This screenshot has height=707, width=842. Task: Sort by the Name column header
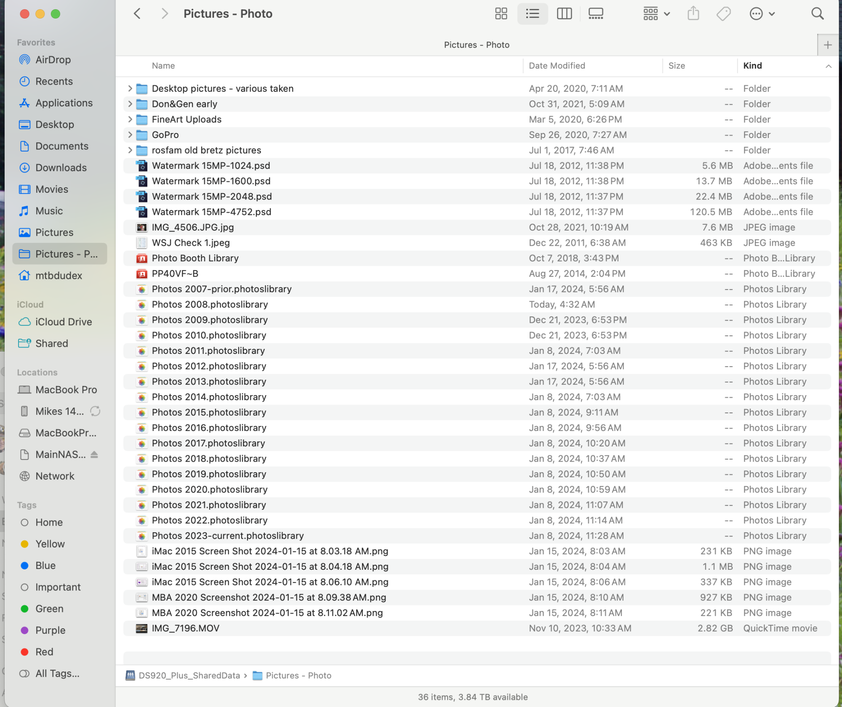coord(163,66)
